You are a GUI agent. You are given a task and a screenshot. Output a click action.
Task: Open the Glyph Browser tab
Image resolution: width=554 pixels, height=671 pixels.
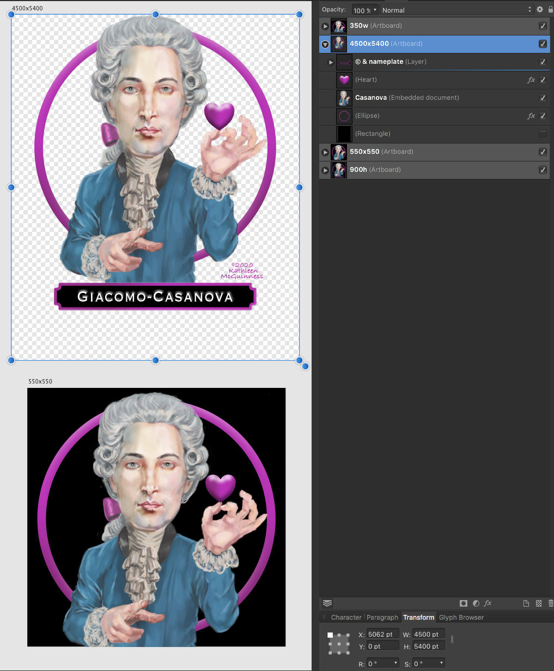click(461, 618)
